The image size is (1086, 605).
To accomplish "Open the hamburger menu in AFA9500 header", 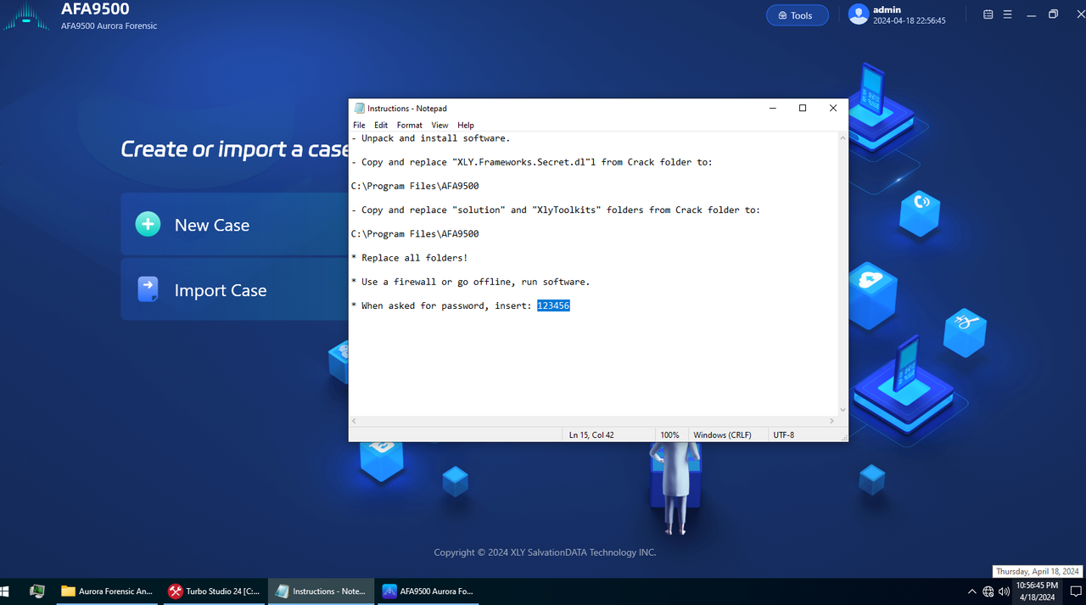I will tap(1008, 14).
